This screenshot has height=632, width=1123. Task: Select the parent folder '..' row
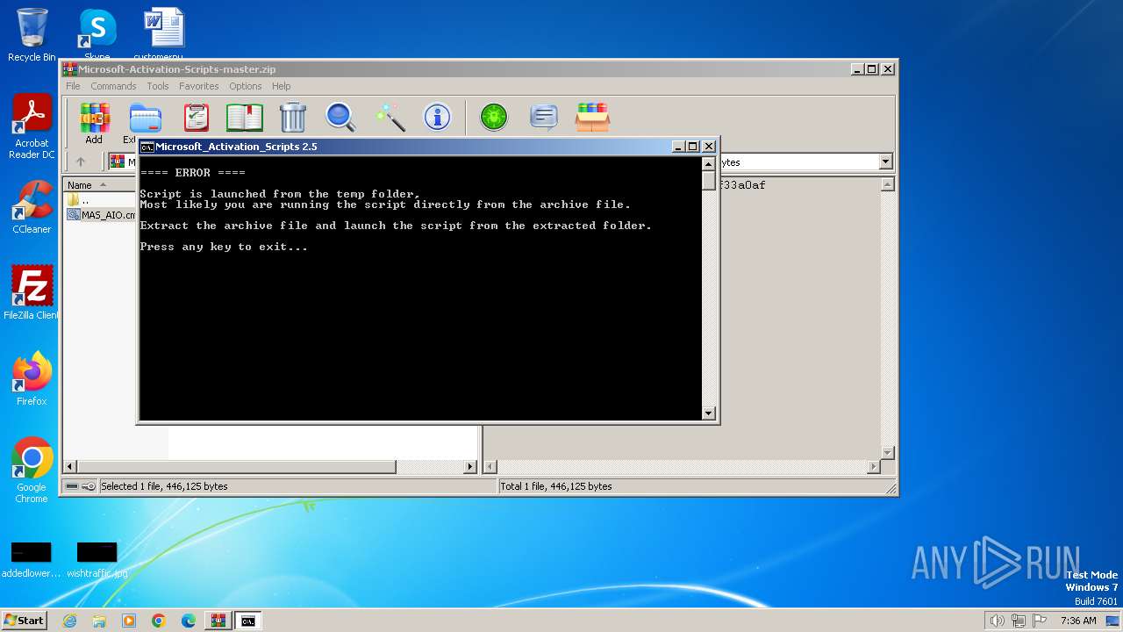point(79,200)
